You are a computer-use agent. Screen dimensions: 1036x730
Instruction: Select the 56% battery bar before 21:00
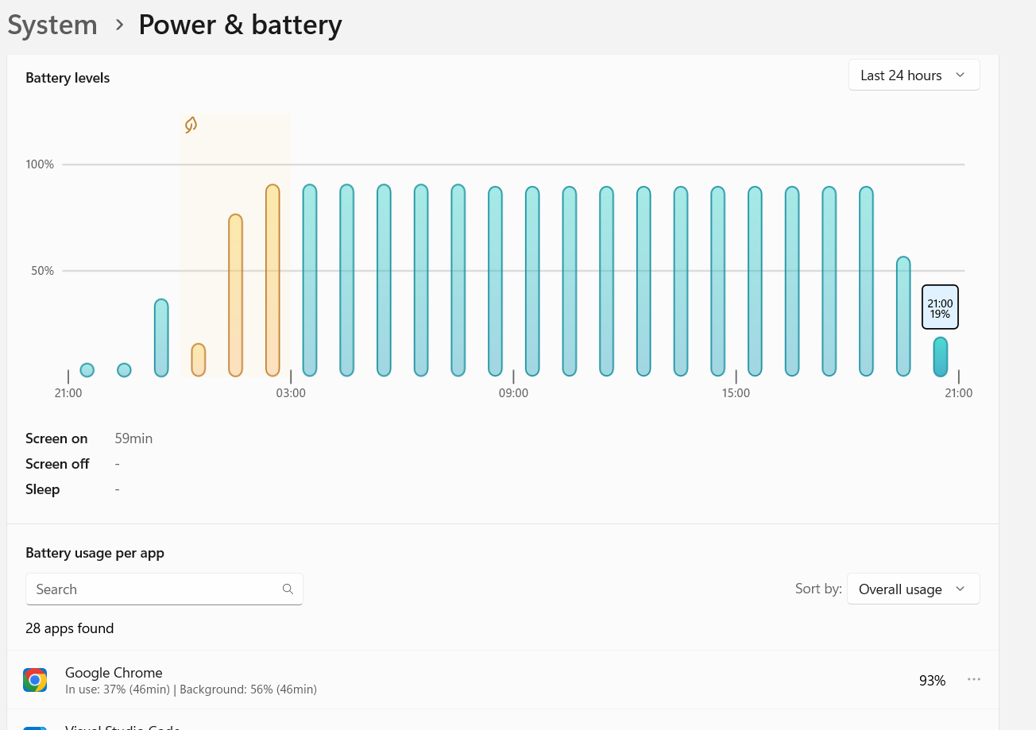903,316
